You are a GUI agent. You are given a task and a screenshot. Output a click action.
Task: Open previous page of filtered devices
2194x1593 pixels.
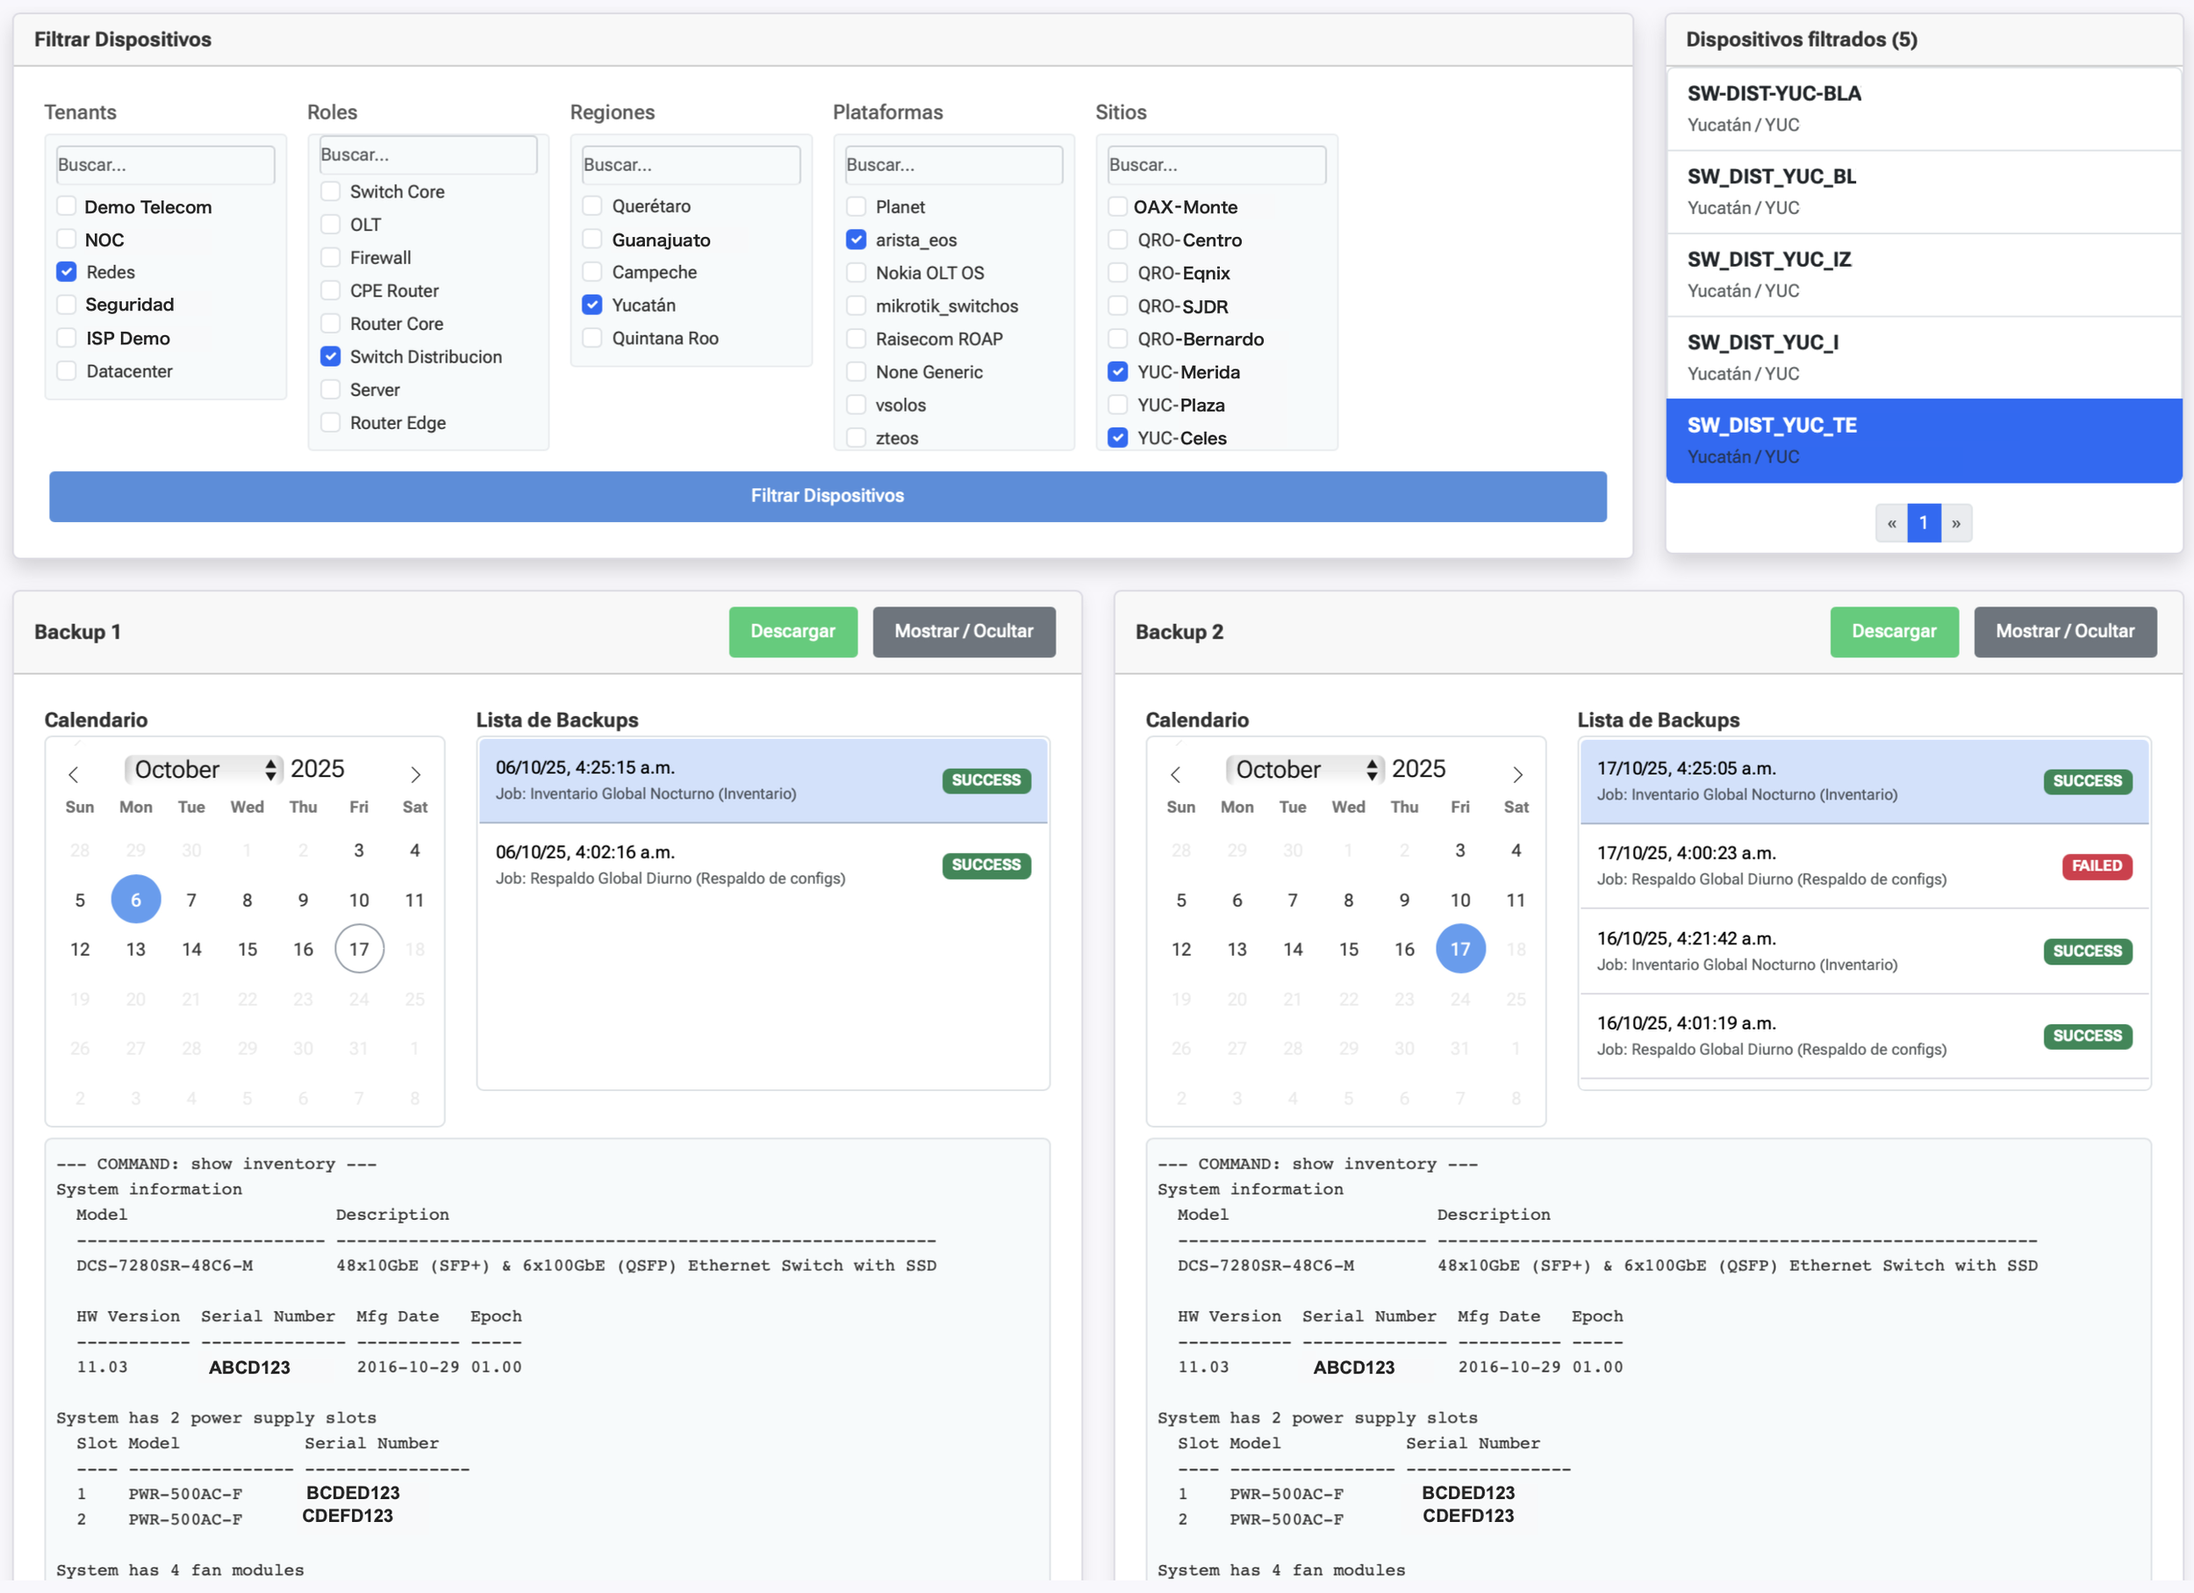[x=1891, y=523]
